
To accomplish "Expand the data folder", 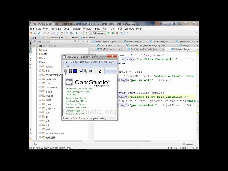I will click(37, 54).
